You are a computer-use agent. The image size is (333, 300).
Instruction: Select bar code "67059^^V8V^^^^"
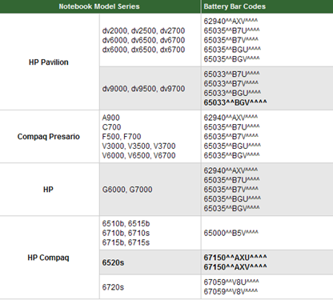click(231, 292)
